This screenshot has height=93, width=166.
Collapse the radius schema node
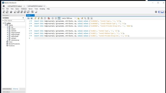[x=3, y=23]
